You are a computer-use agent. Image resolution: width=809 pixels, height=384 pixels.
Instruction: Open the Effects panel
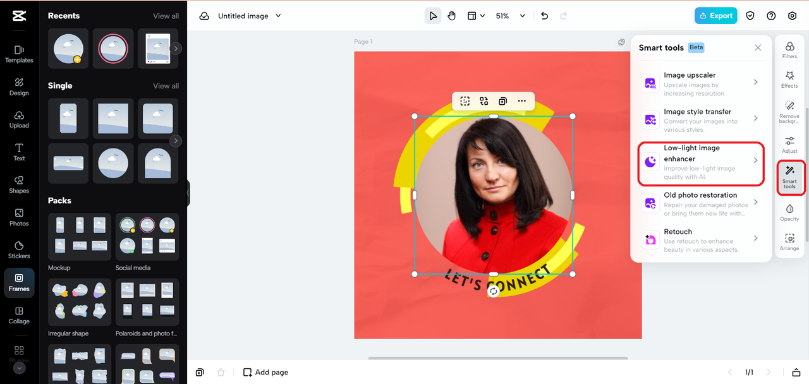tap(789, 80)
